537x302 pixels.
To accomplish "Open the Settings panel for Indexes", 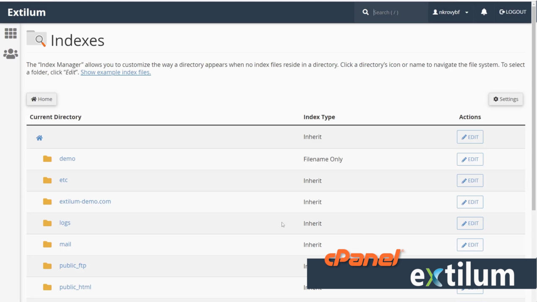I will [506, 99].
